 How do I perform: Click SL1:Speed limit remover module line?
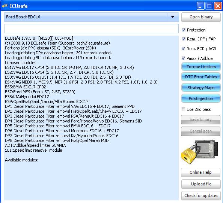click(x=33, y=150)
